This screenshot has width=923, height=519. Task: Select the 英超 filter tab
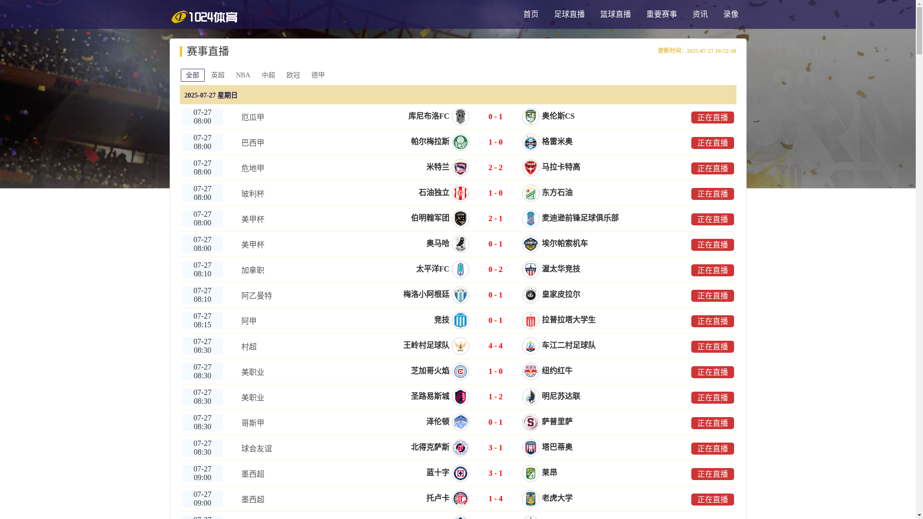218,75
